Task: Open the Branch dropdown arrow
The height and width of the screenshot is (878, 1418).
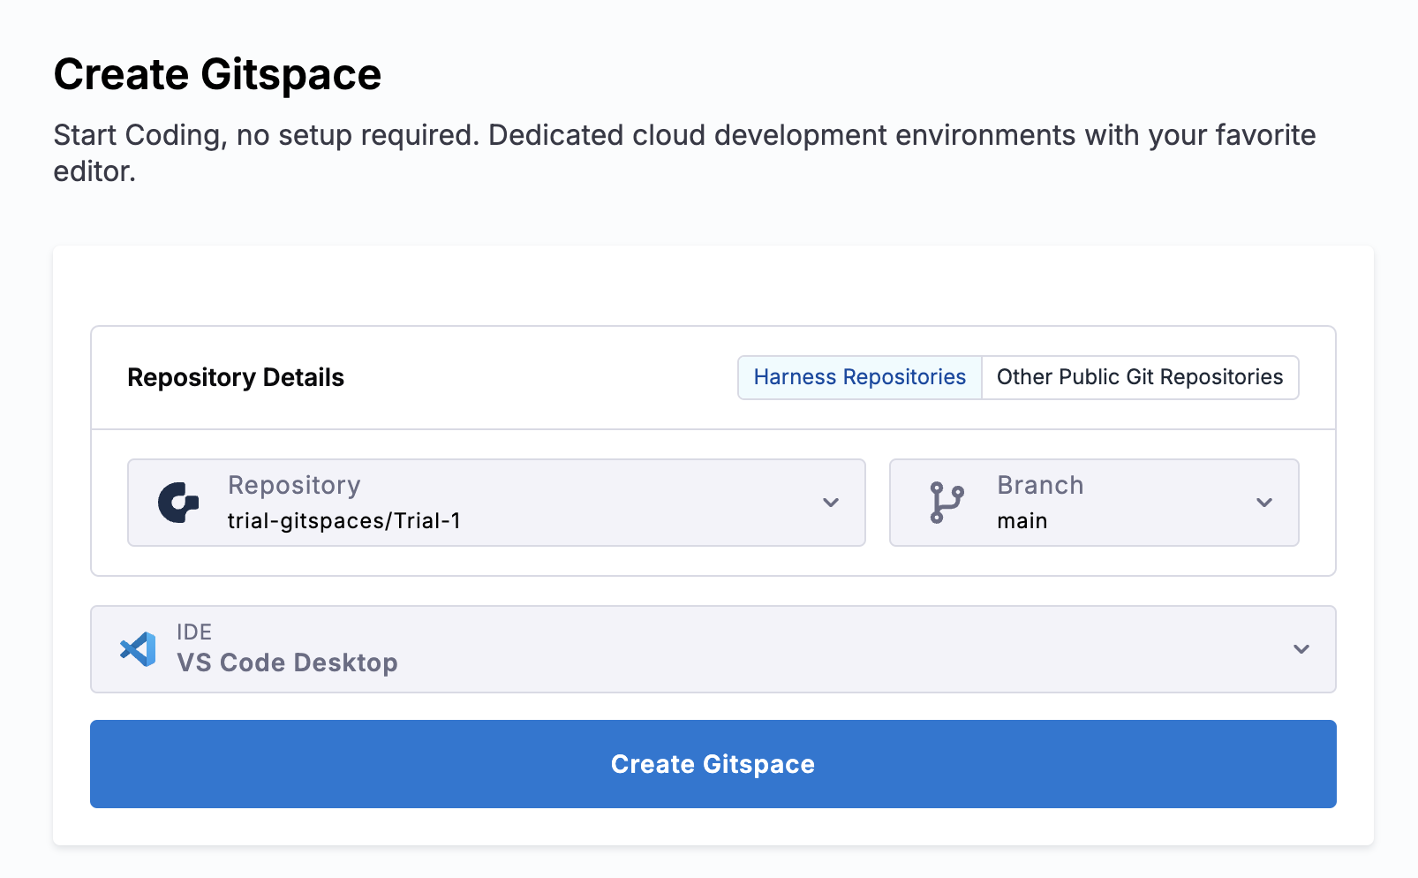Action: (1263, 503)
